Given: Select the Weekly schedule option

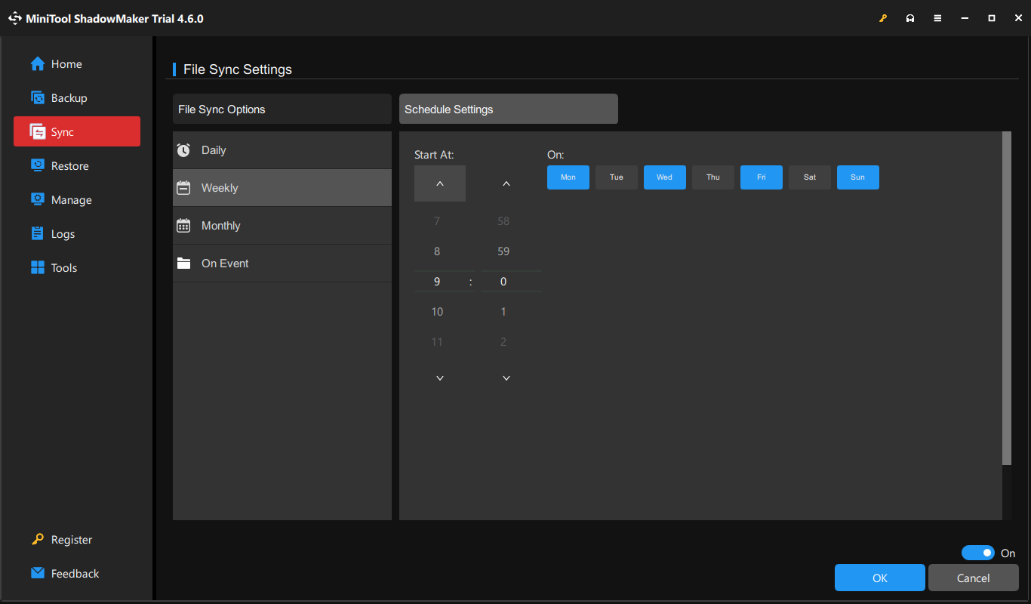Looking at the screenshot, I should tap(282, 188).
